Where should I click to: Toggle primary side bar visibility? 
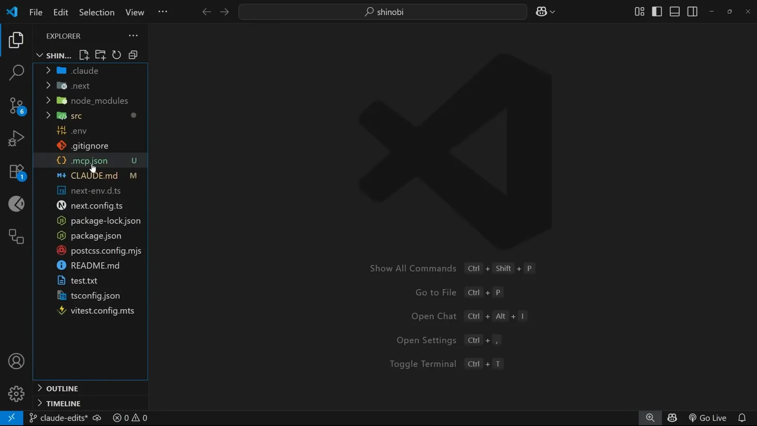click(657, 12)
